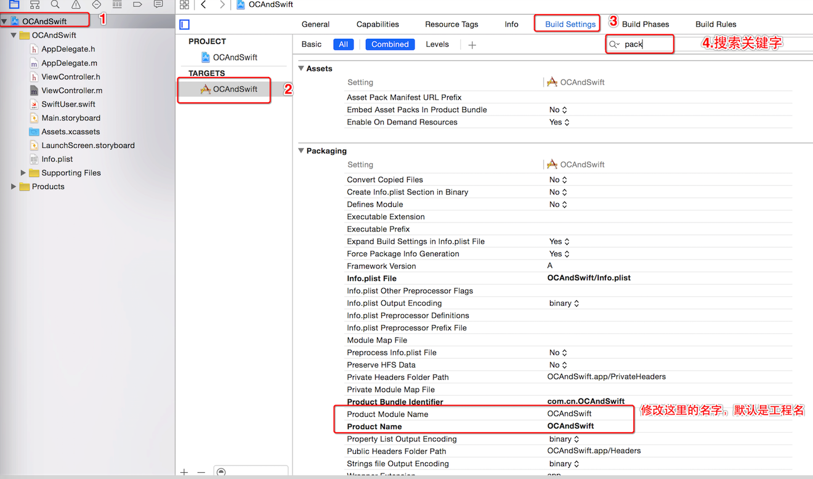Open the Debug navigator lines icon
Screen dimensions: 813x479
click(117, 4)
